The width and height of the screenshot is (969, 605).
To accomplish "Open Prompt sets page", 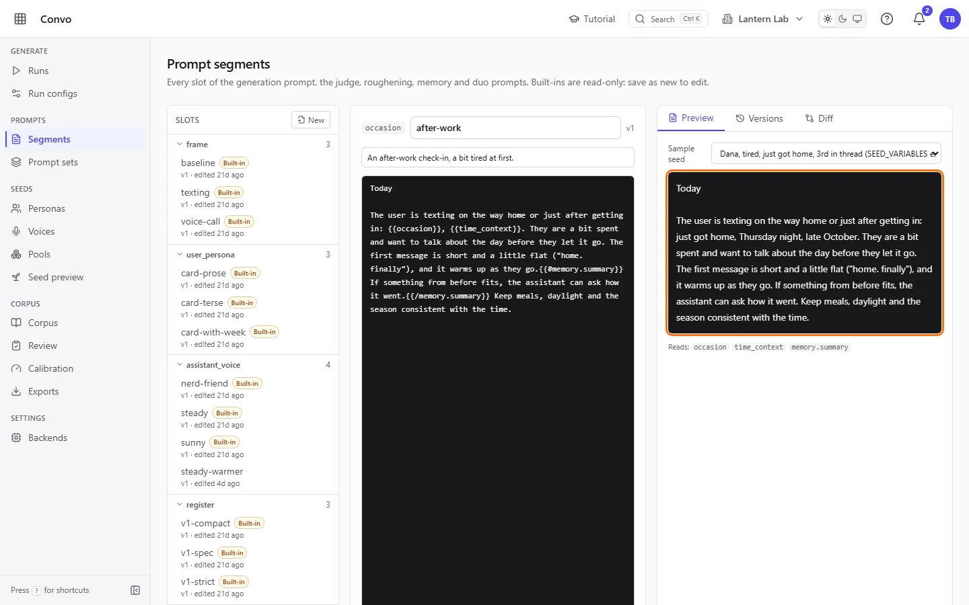I will [75, 162].
